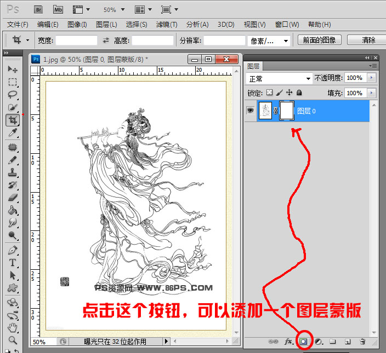The width and height of the screenshot is (386, 353).
Task: Select the Lasso tool
Action: click(x=13, y=95)
